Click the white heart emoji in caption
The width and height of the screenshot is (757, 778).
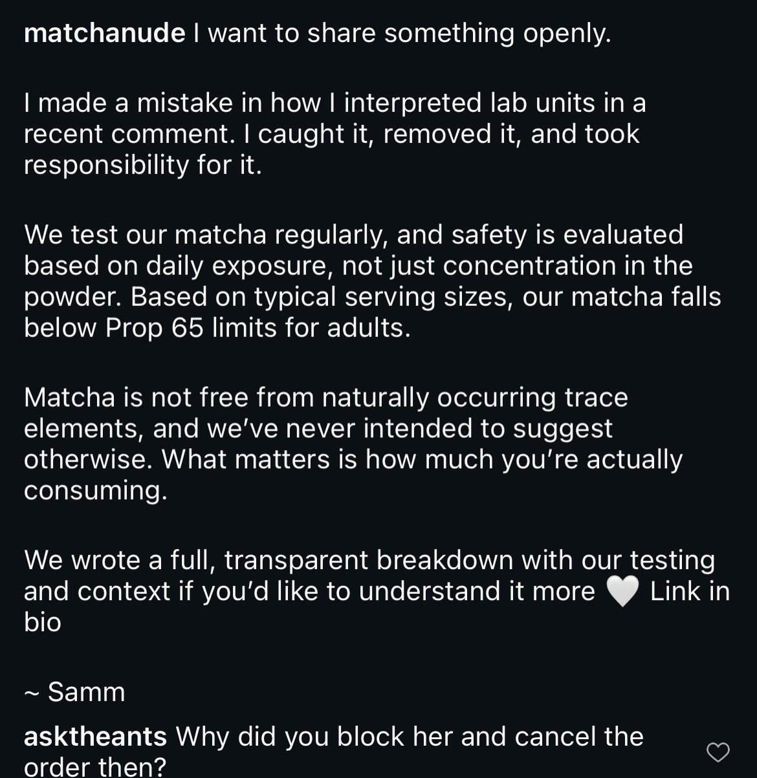click(x=622, y=592)
